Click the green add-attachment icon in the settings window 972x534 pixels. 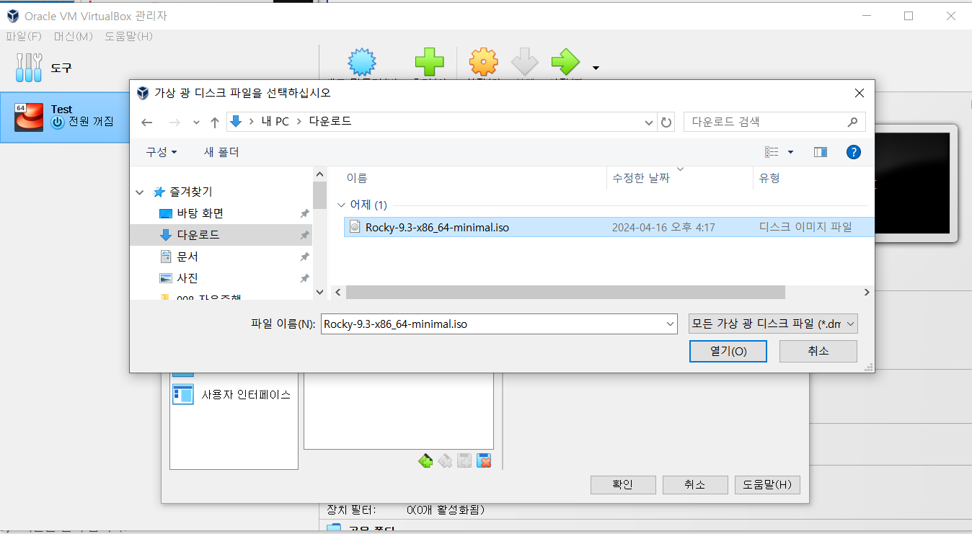point(425,460)
